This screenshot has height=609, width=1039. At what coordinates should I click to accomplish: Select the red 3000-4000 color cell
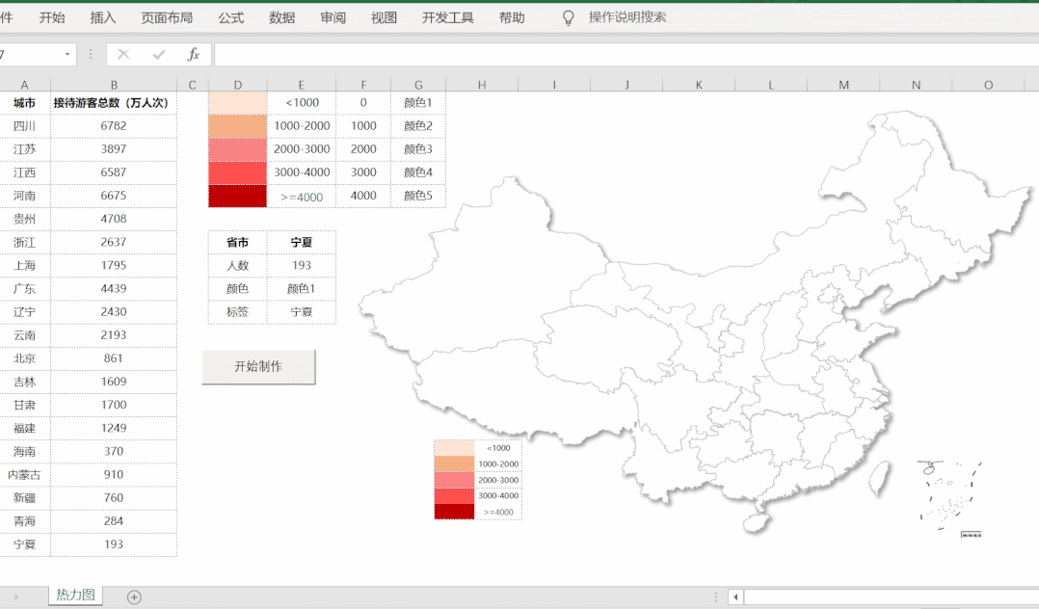tap(237, 172)
